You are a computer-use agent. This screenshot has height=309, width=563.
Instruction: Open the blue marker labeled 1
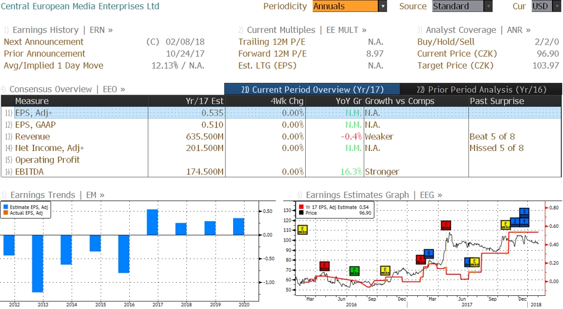coord(524,222)
